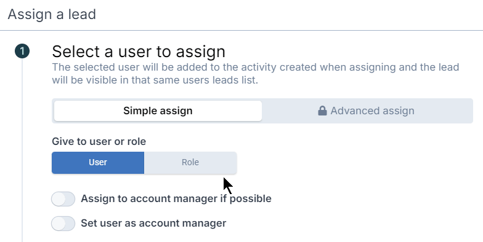Choose the Role option
This screenshot has height=242, width=483.
(x=190, y=162)
